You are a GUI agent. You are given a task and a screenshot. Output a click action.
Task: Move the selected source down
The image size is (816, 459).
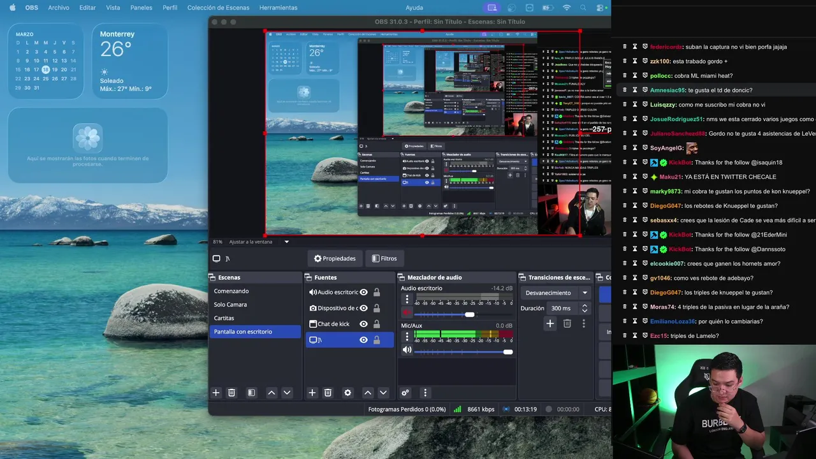click(383, 393)
